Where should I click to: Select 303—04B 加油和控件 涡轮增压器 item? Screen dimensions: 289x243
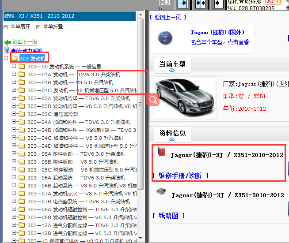[x=82, y=130]
